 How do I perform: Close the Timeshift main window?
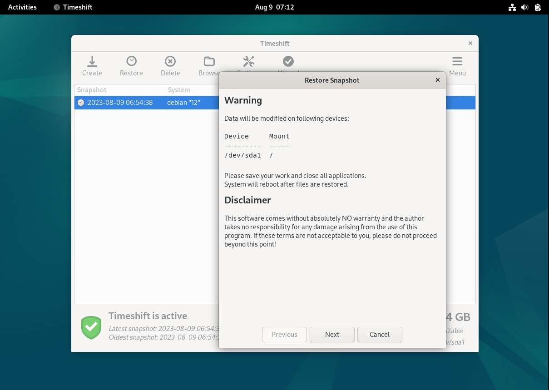pyautogui.click(x=470, y=44)
